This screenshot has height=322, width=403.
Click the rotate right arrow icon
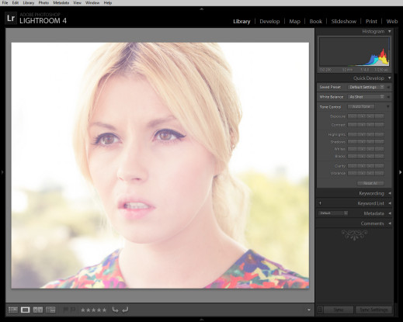click(x=125, y=310)
